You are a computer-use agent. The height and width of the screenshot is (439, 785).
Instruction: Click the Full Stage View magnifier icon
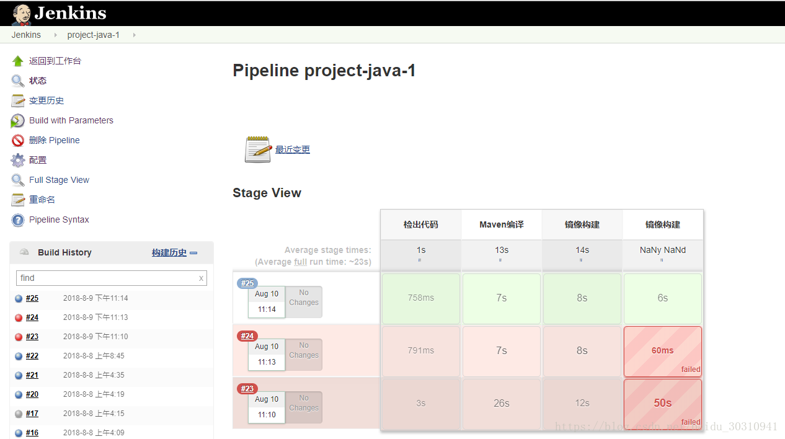(x=18, y=180)
